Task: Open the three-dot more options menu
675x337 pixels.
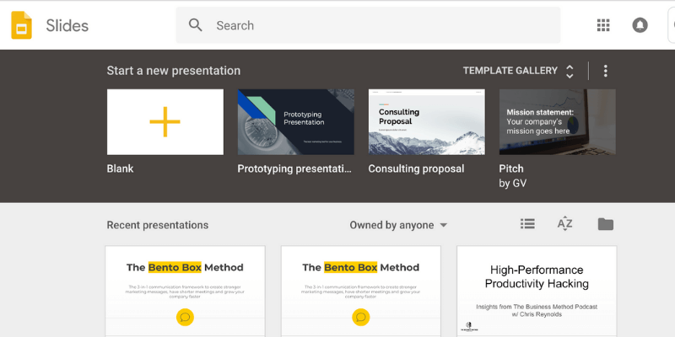Action: coord(605,71)
